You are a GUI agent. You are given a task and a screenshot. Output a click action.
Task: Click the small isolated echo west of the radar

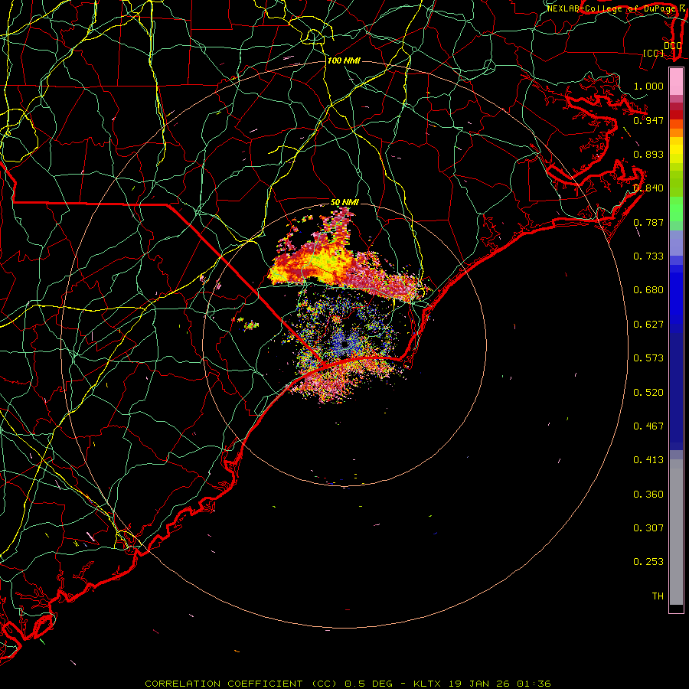(251, 325)
